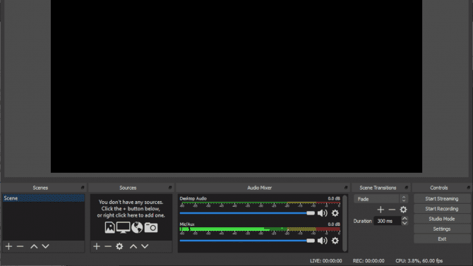Image resolution: width=473 pixels, height=266 pixels.
Task: Click the camera icon in Sources
Action: point(151,227)
